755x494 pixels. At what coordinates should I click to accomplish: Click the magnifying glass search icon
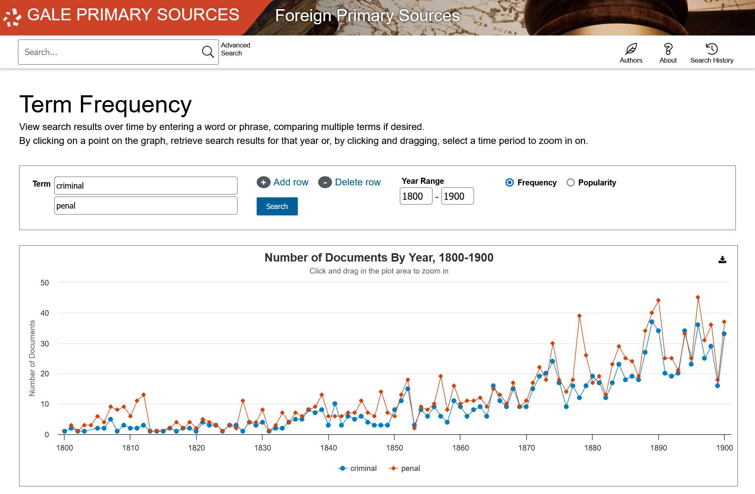pyautogui.click(x=208, y=52)
